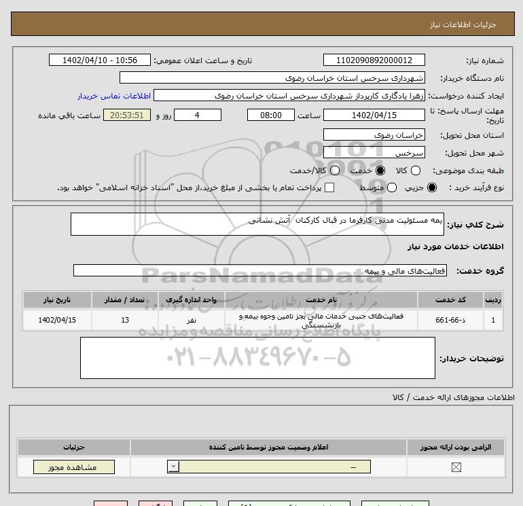
Task: Click the مشاهده مجوز button
Action: point(74,467)
